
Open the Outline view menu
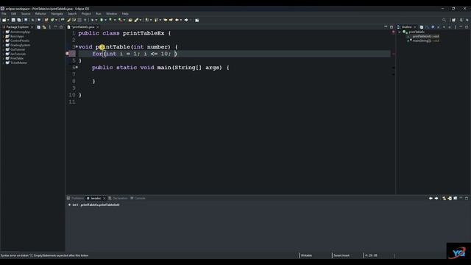[x=456, y=27]
